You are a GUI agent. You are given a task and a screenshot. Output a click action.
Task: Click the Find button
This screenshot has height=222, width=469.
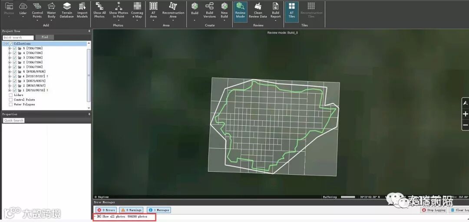(x=45, y=37)
